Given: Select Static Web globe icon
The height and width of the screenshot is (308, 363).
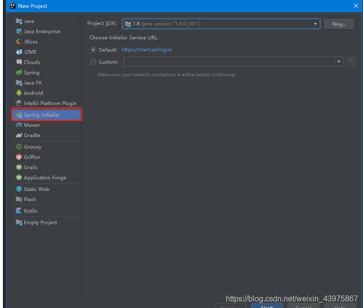Looking at the screenshot, I should [19, 189].
